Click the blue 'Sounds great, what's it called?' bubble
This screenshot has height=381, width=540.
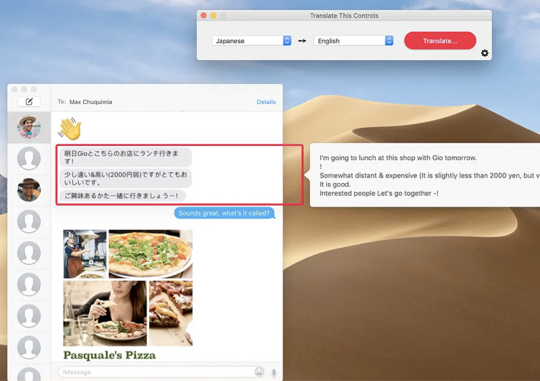coord(224,213)
